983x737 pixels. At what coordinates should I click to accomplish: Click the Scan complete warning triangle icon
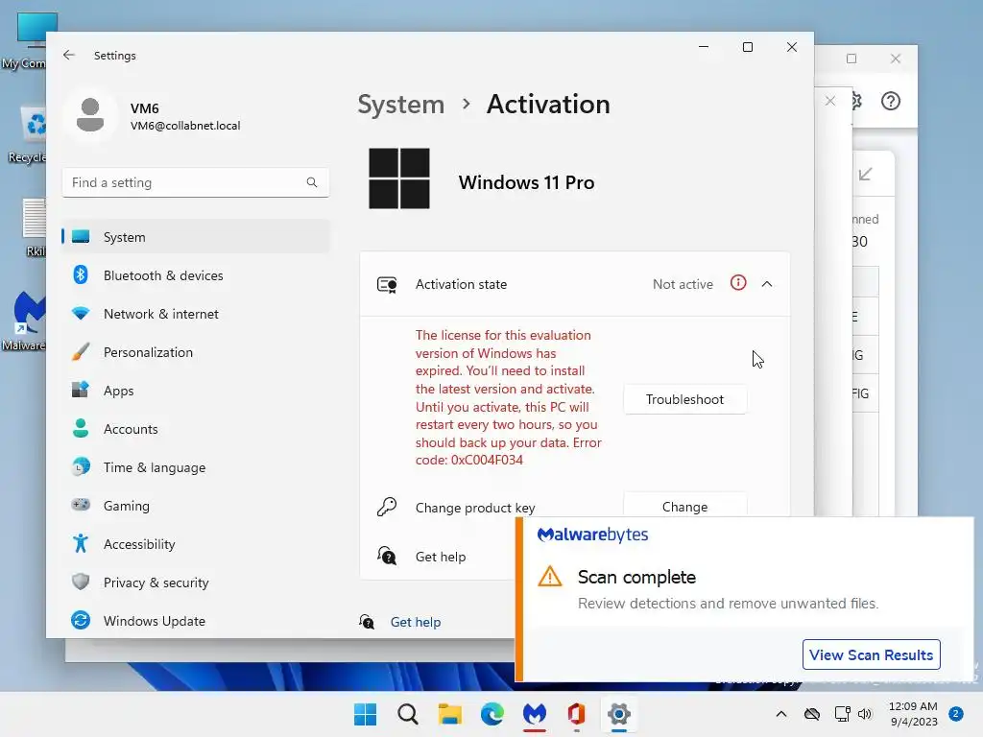tap(550, 577)
